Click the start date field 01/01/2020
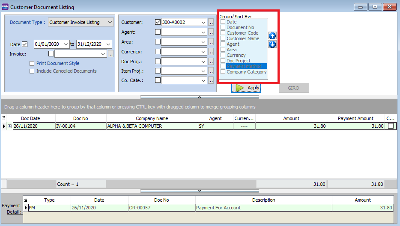 coord(48,44)
